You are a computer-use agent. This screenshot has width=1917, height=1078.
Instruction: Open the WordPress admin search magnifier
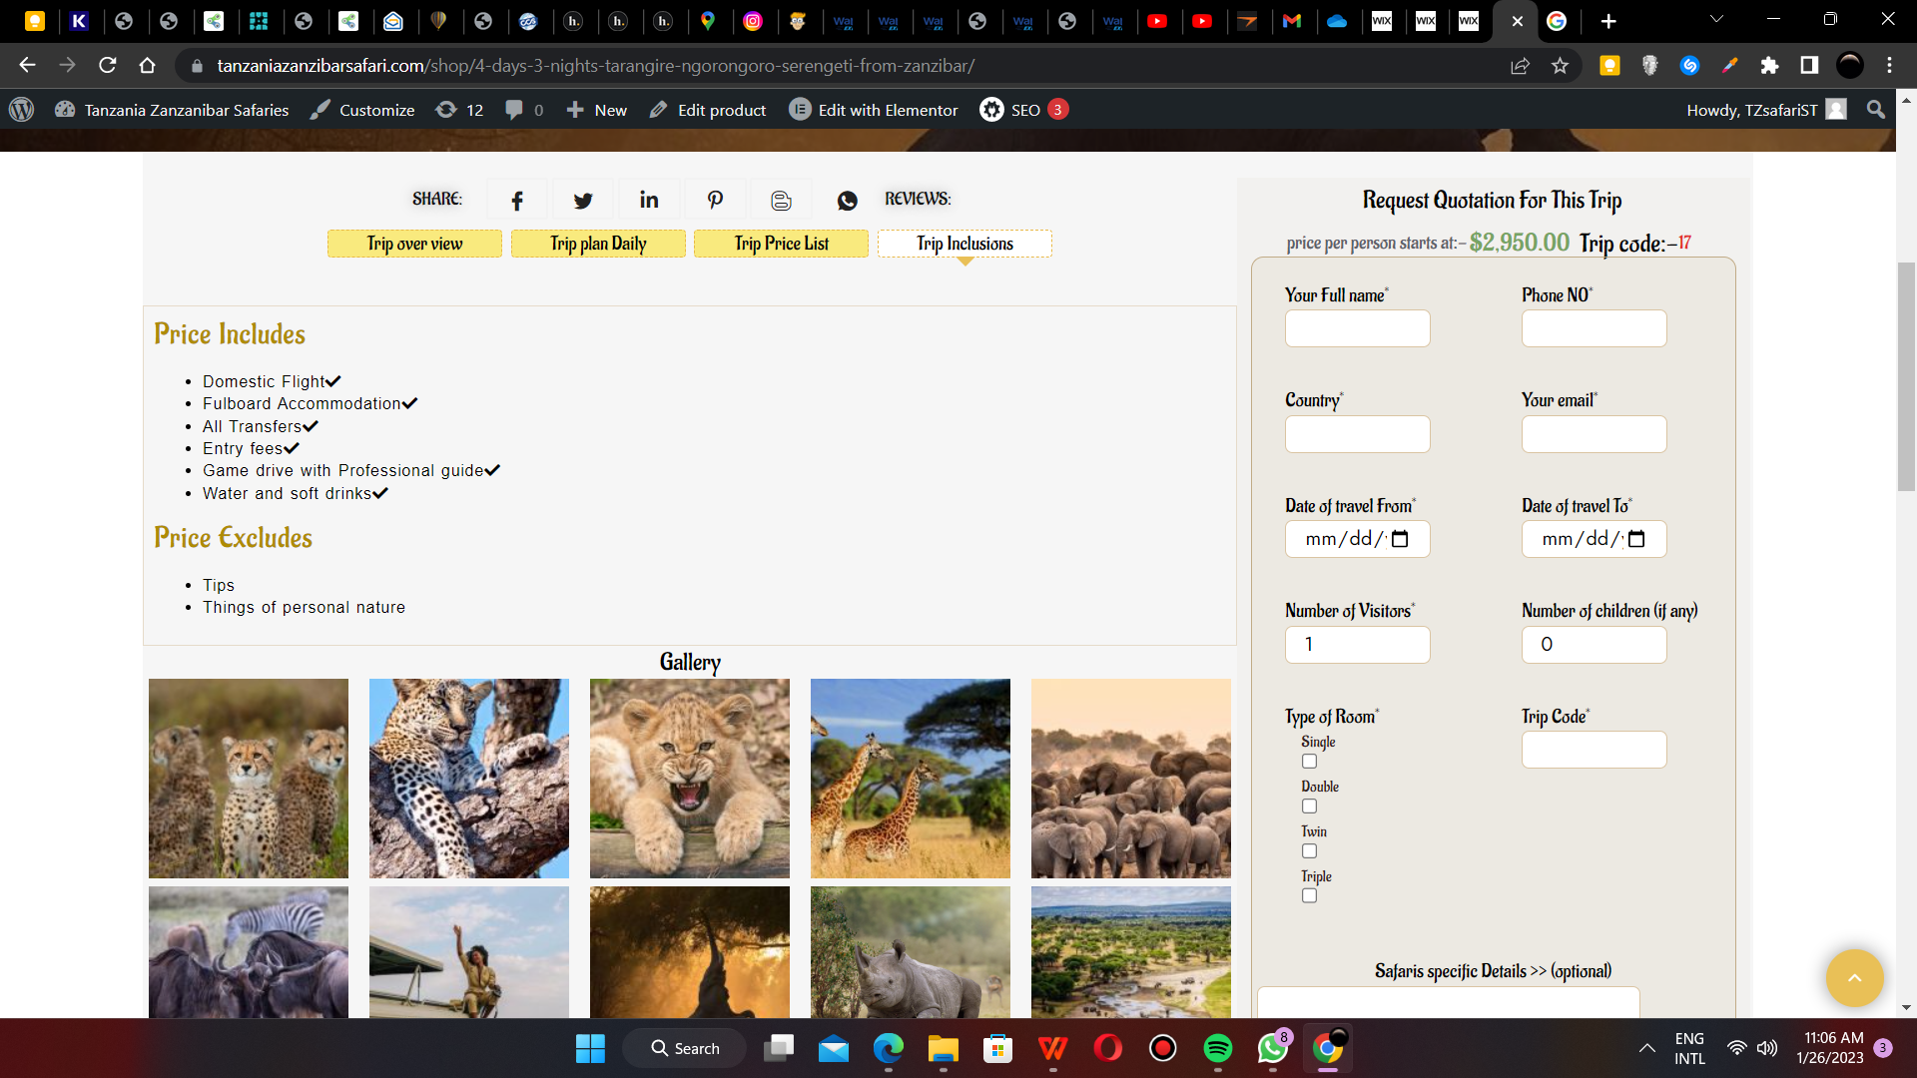tap(1876, 110)
